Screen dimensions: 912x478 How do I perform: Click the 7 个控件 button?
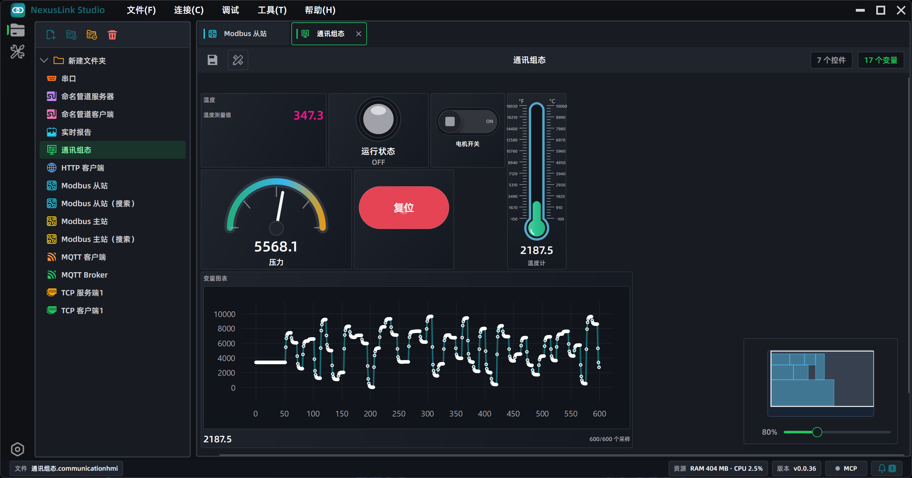pos(831,60)
